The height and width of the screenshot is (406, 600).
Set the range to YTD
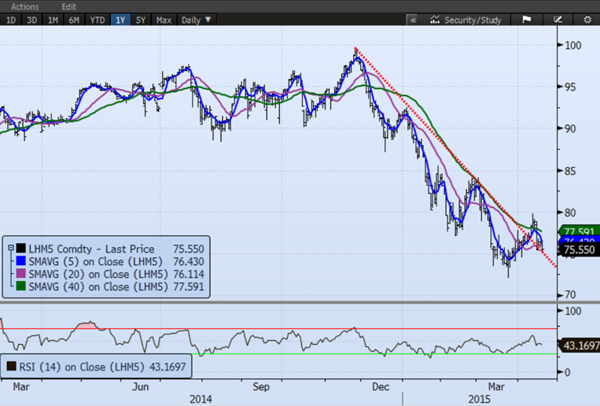pos(98,19)
